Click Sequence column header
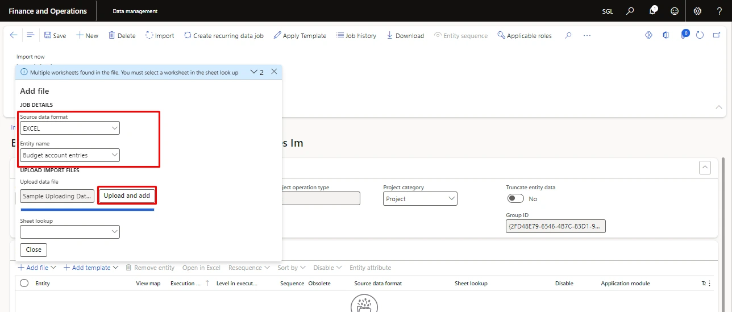This screenshot has width=732, height=312. 292,283
